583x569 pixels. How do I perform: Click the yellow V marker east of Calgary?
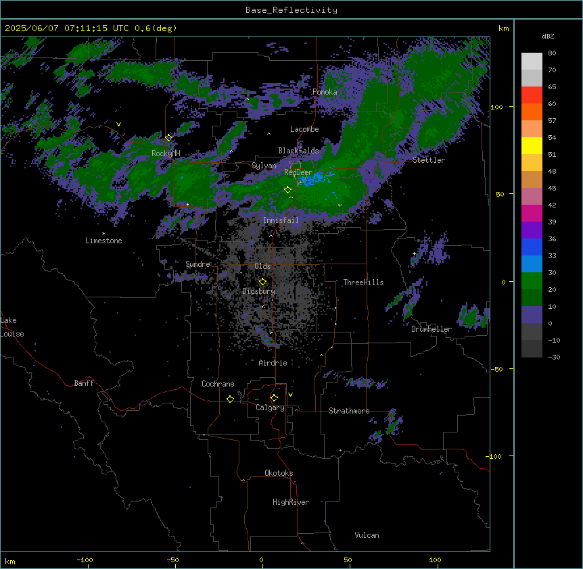click(290, 395)
